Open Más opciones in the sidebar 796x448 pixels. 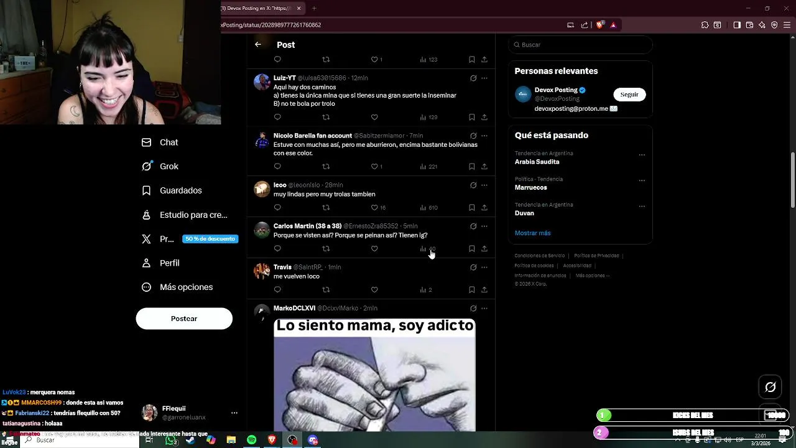(177, 287)
